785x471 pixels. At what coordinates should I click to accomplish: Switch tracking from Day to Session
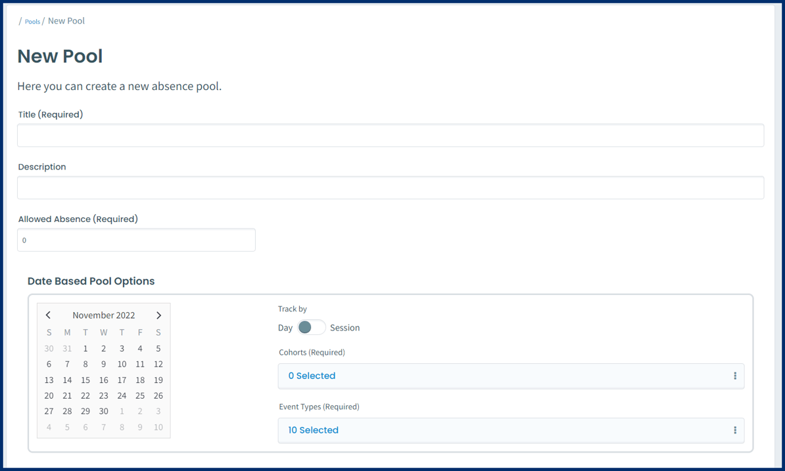[312, 327]
